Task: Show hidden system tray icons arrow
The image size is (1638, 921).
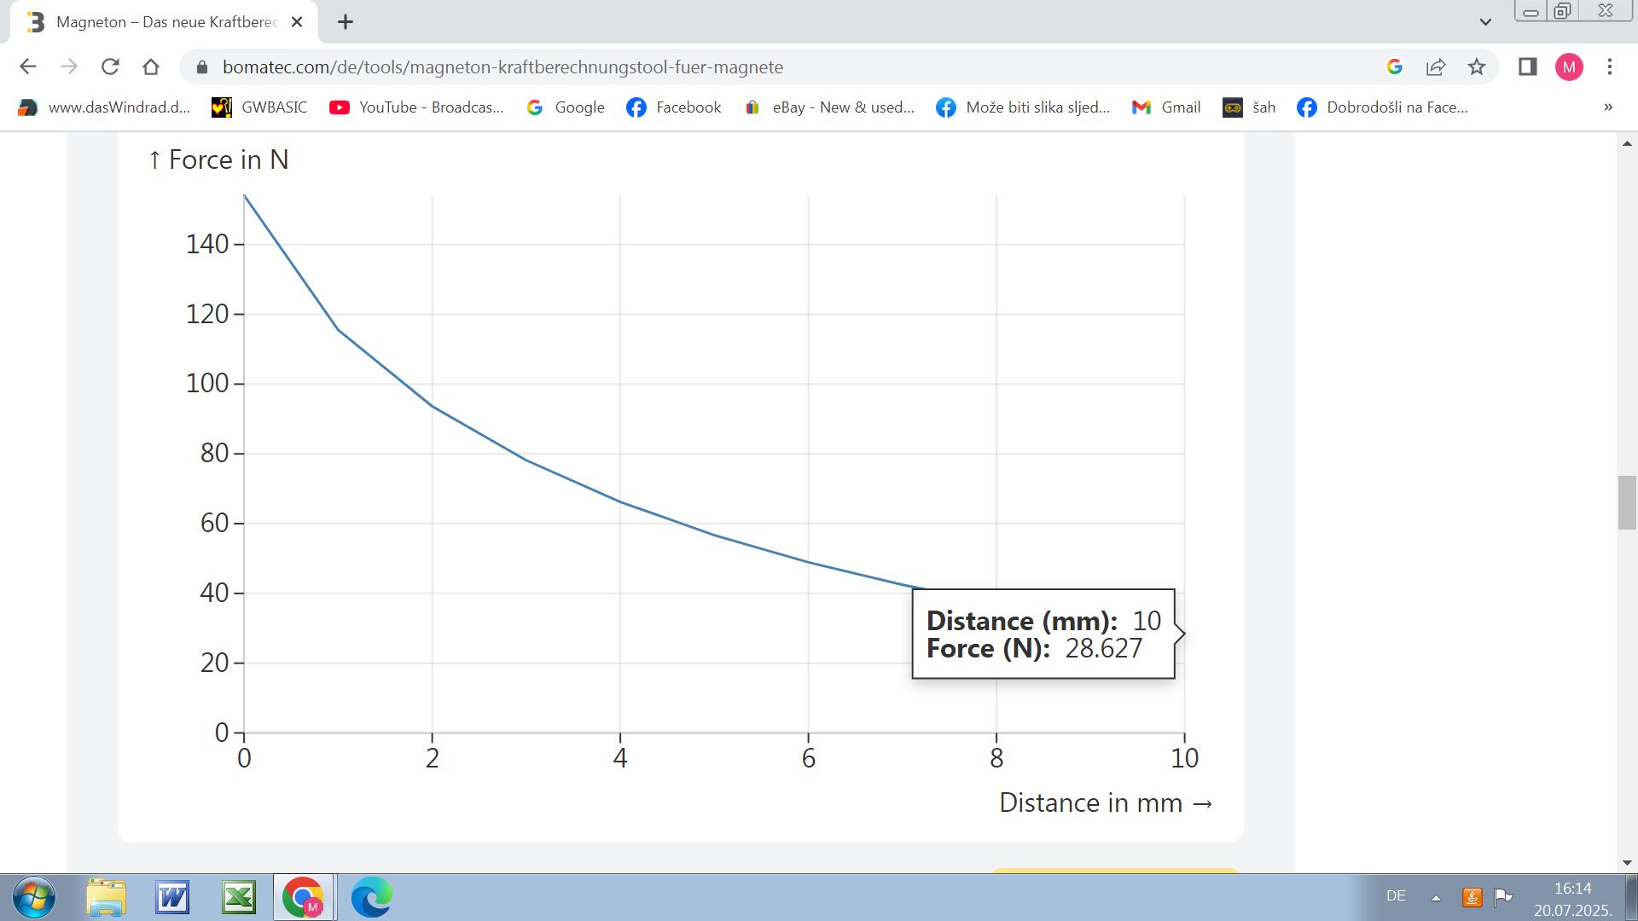Action: [x=1436, y=897]
